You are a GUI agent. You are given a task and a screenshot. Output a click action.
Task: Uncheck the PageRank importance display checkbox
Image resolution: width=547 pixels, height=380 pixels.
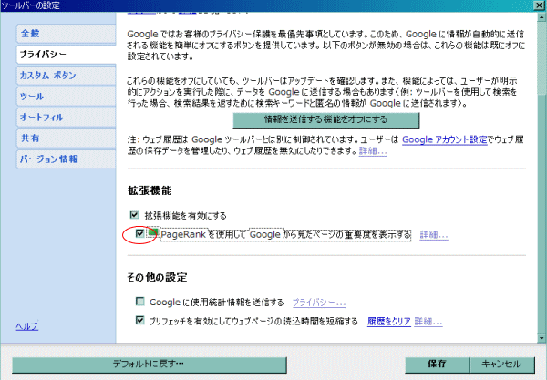[139, 233]
